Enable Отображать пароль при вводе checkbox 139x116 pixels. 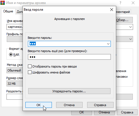coord(30,66)
